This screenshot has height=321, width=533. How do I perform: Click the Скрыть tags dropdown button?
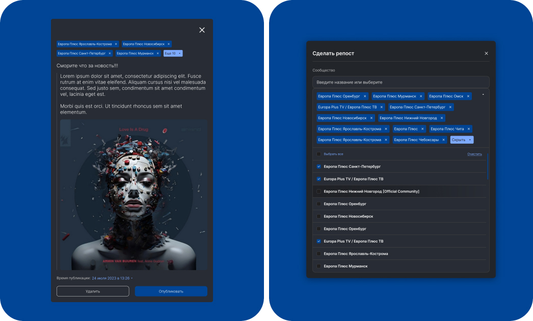click(462, 140)
